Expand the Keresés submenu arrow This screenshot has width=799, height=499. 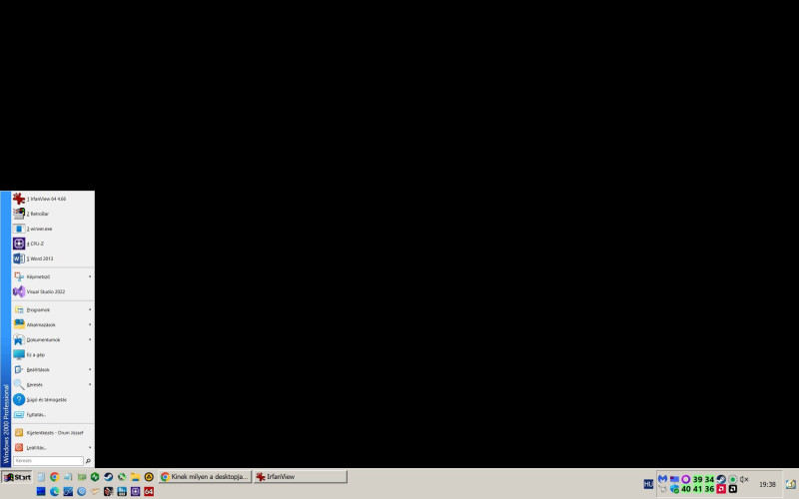(x=90, y=384)
